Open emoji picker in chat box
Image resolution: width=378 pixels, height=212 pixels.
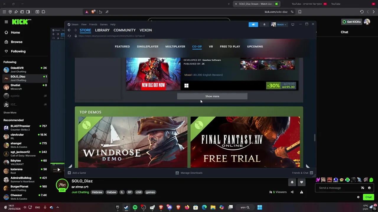(369, 188)
